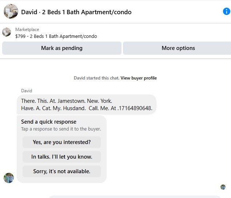This screenshot has height=198, width=231.
Task: Open the $799 listing details text
Action: 56,36
